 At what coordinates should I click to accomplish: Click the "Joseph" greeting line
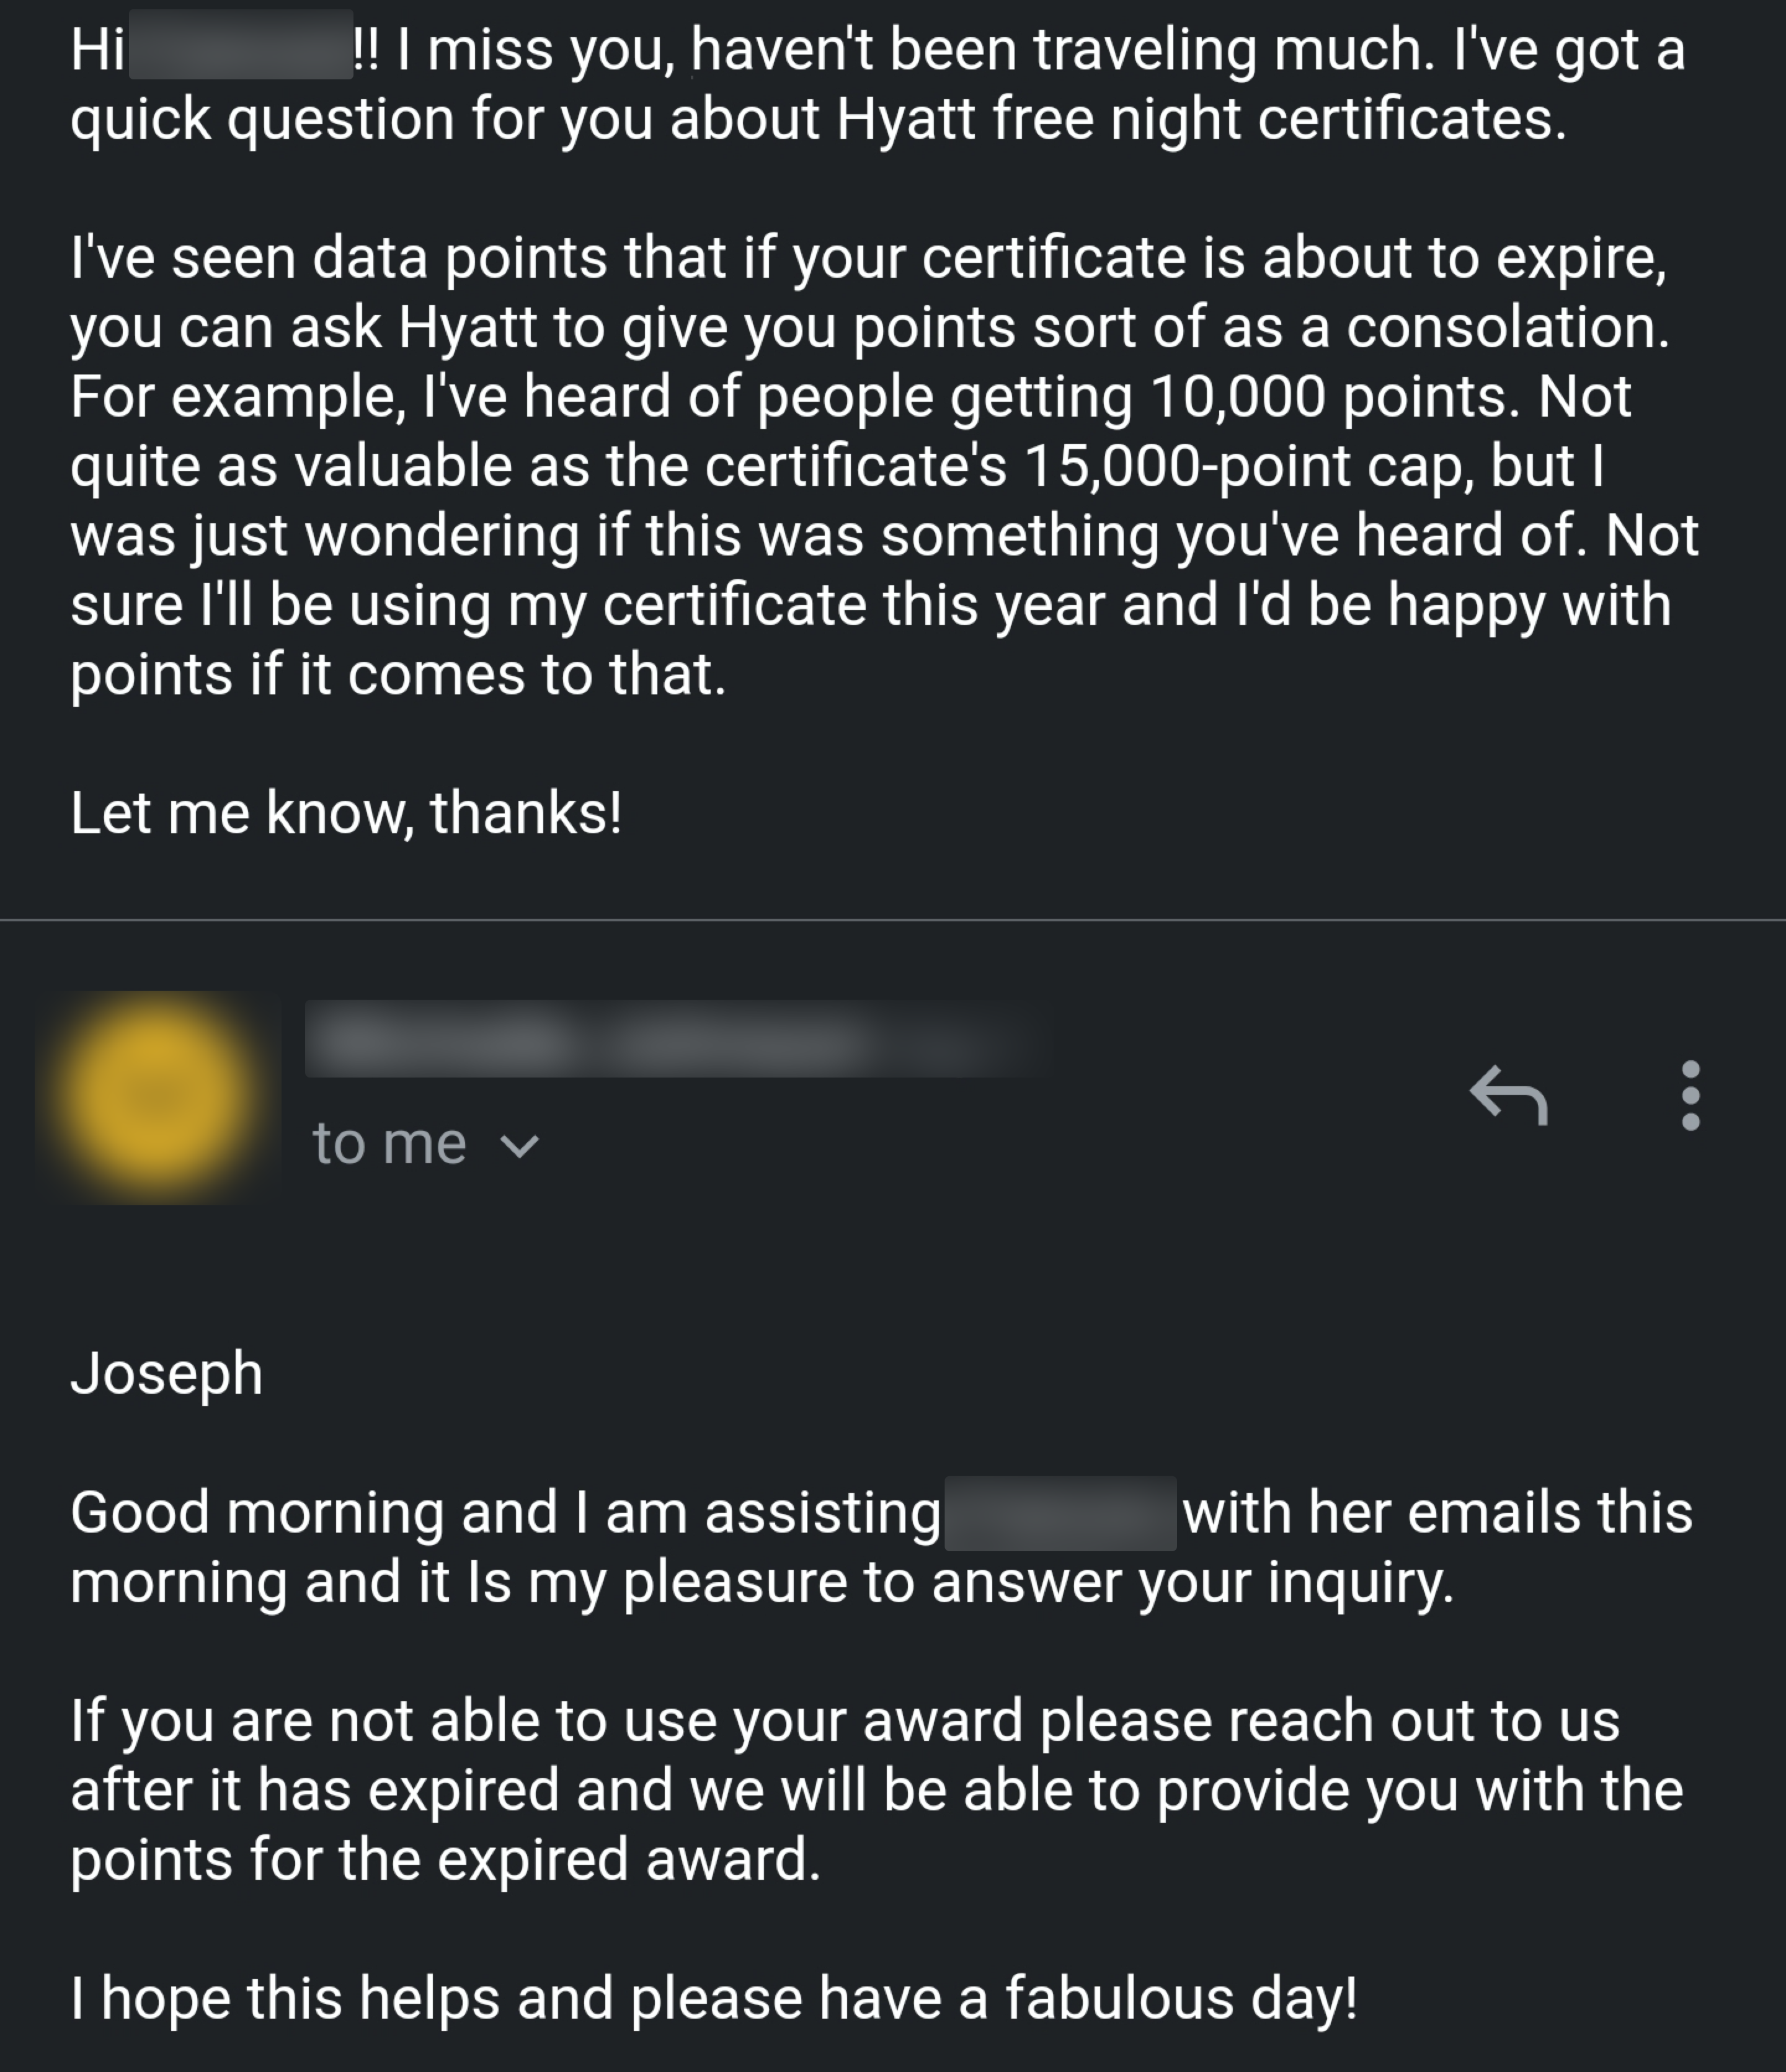point(167,1373)
